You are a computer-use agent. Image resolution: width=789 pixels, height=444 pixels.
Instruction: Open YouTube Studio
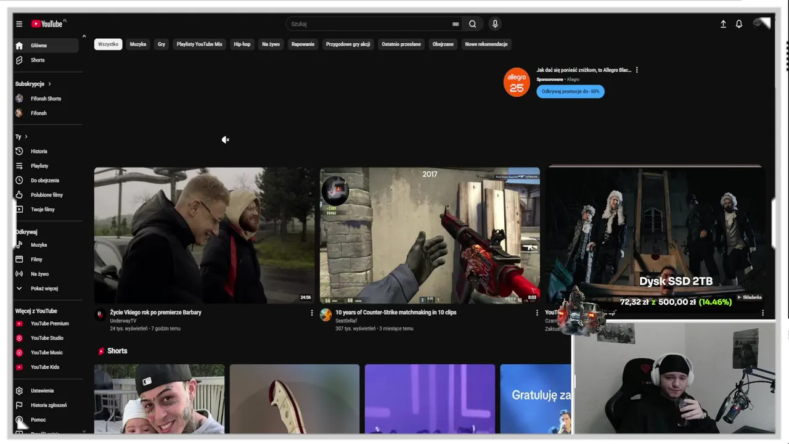[46, 338]
